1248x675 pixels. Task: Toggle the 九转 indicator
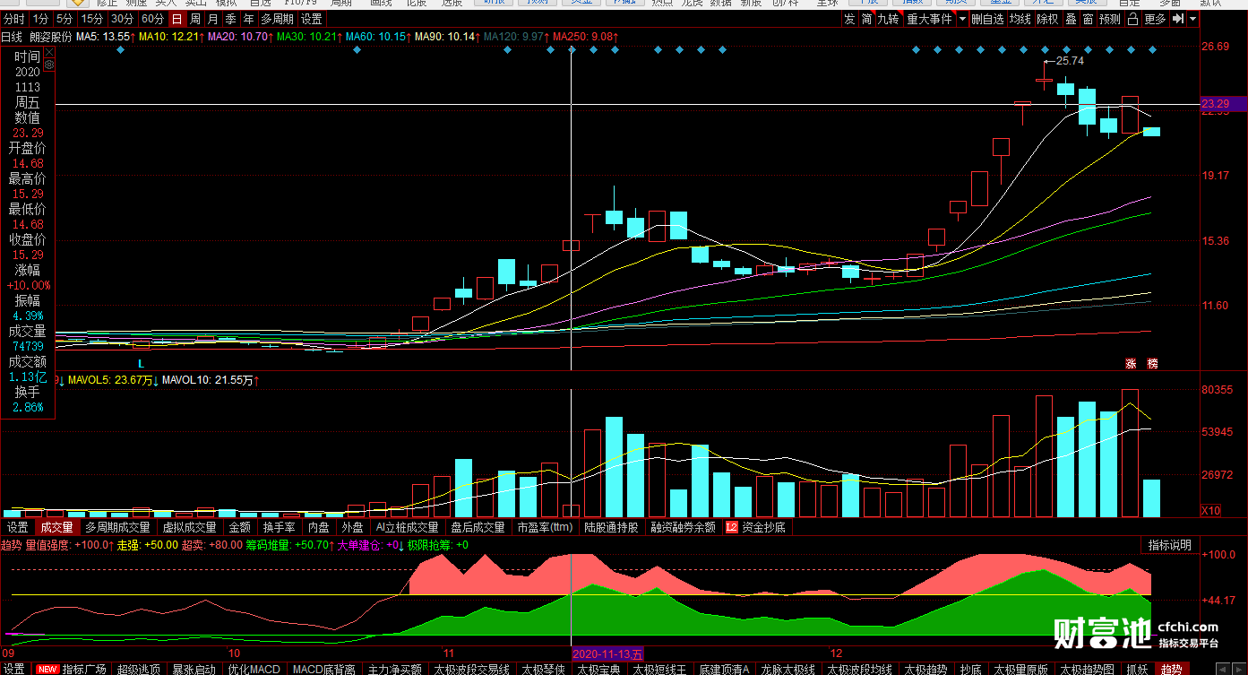888,19
